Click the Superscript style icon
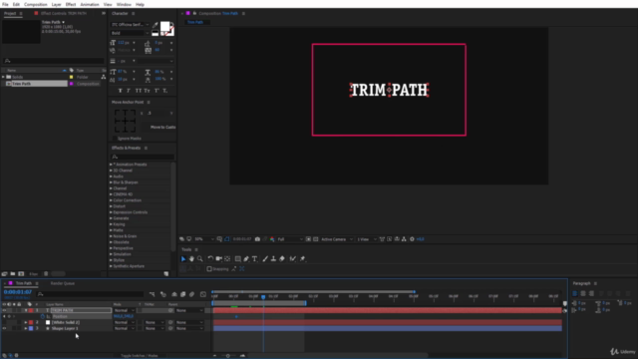638x359 pixels. [157, 91]
